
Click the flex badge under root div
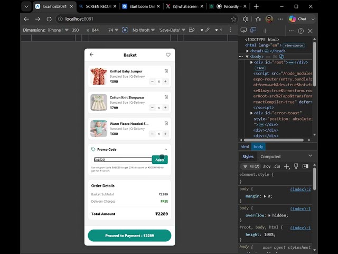(x=260, y=68)
